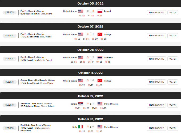Viewport: 181px width, 134px height.
Task: Click United States flag in Semifinals match
Action: point(100,104)
